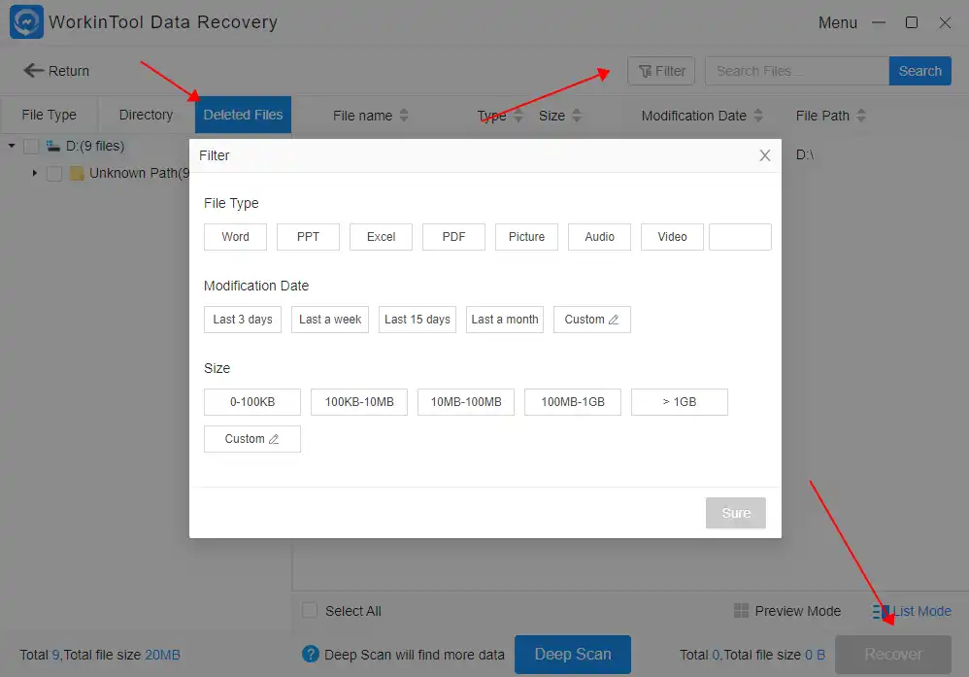
Task: Click the blank file type option
Action: pos(741,237)
